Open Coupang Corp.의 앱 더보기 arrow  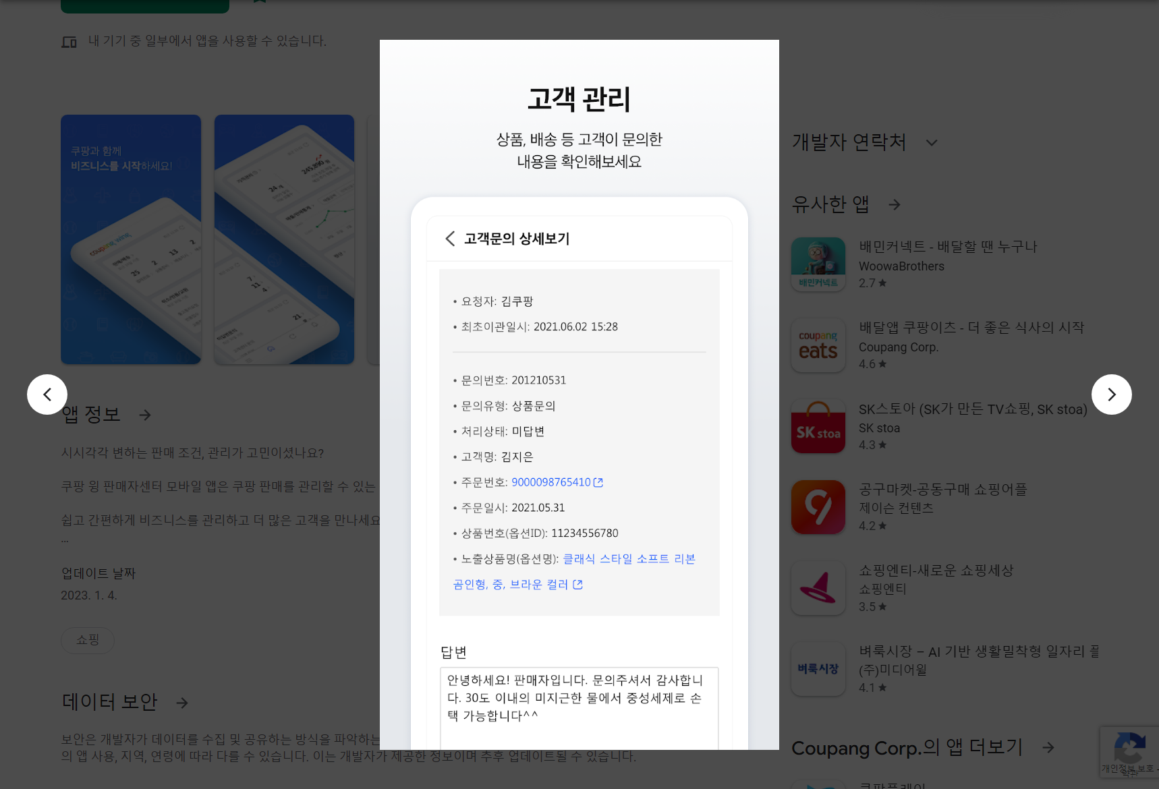[1049, 747]
